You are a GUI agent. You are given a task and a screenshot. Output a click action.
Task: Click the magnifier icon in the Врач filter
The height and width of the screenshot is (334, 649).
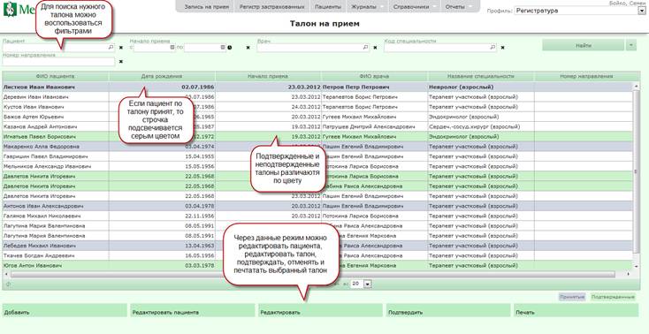click(x=365, y=48)
